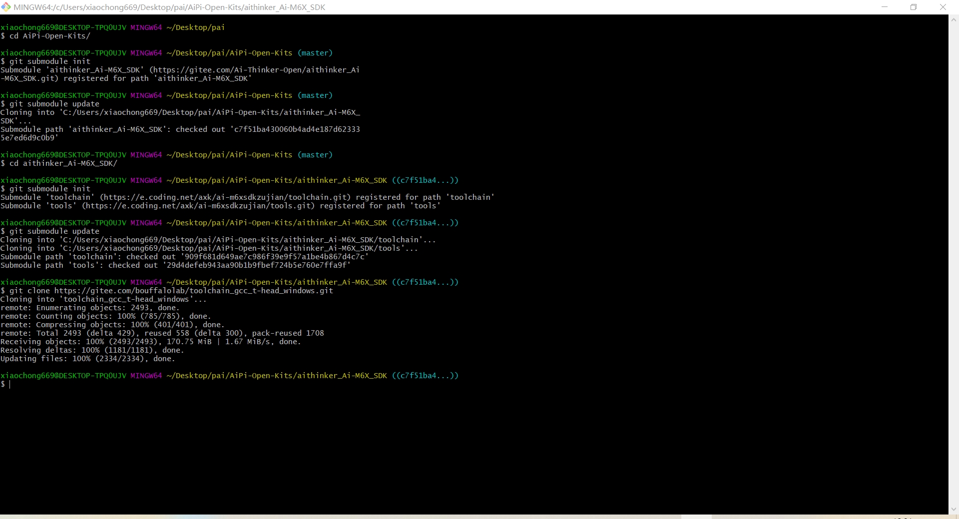This screenshot has height=519, width=959.
Task: Click the 'cd AiPi-Open-Kits/' command line
Action: (x=45, y=36)
